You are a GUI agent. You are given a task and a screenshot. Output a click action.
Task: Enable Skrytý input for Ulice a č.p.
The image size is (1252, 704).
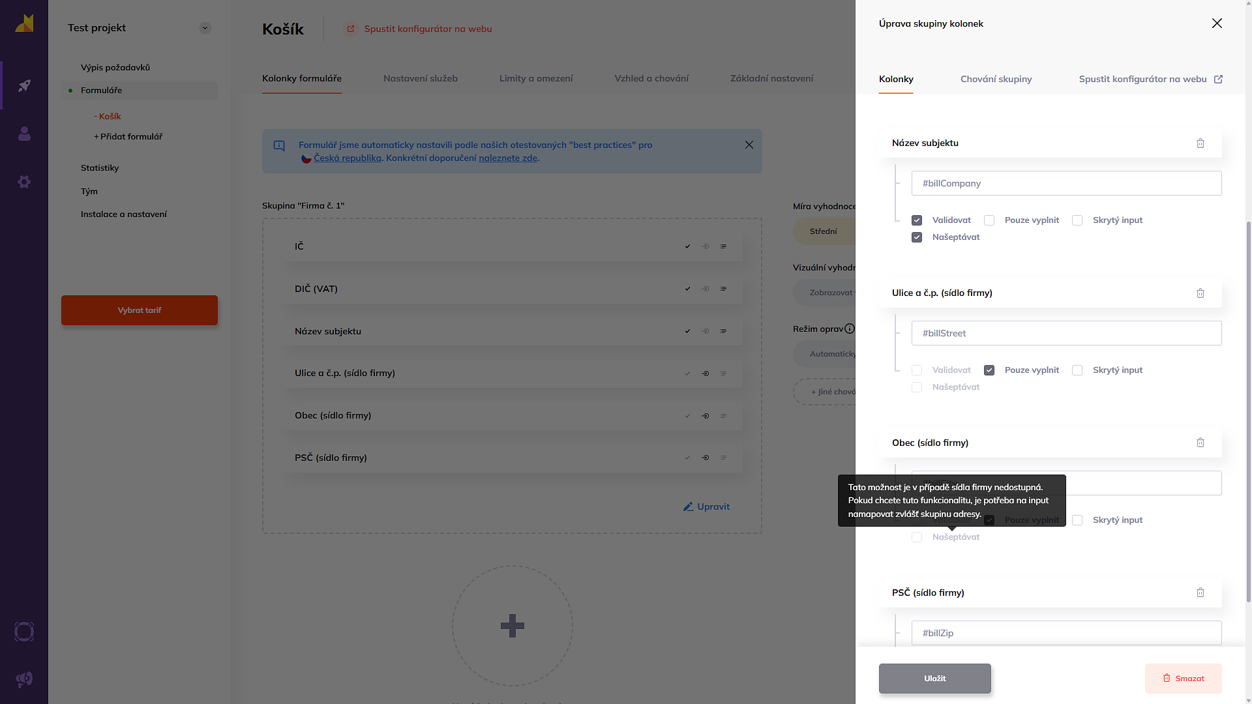click(1077, 370)
